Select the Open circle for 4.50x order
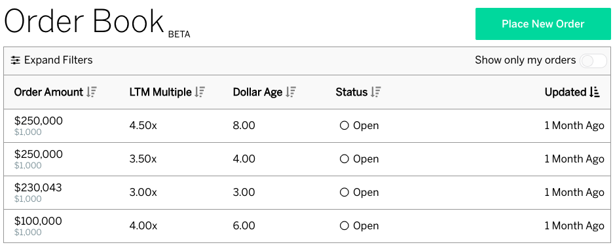 pyautogui.click(x=345, y=125)
